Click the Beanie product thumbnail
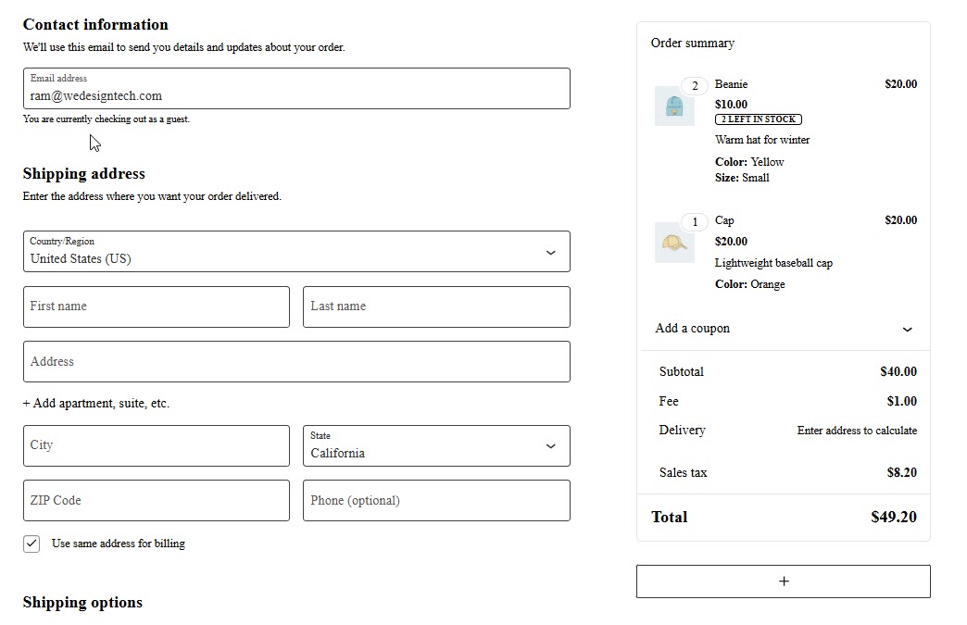Image resolution: width=967 pixels, height=625 pixels. click(673, 107)
